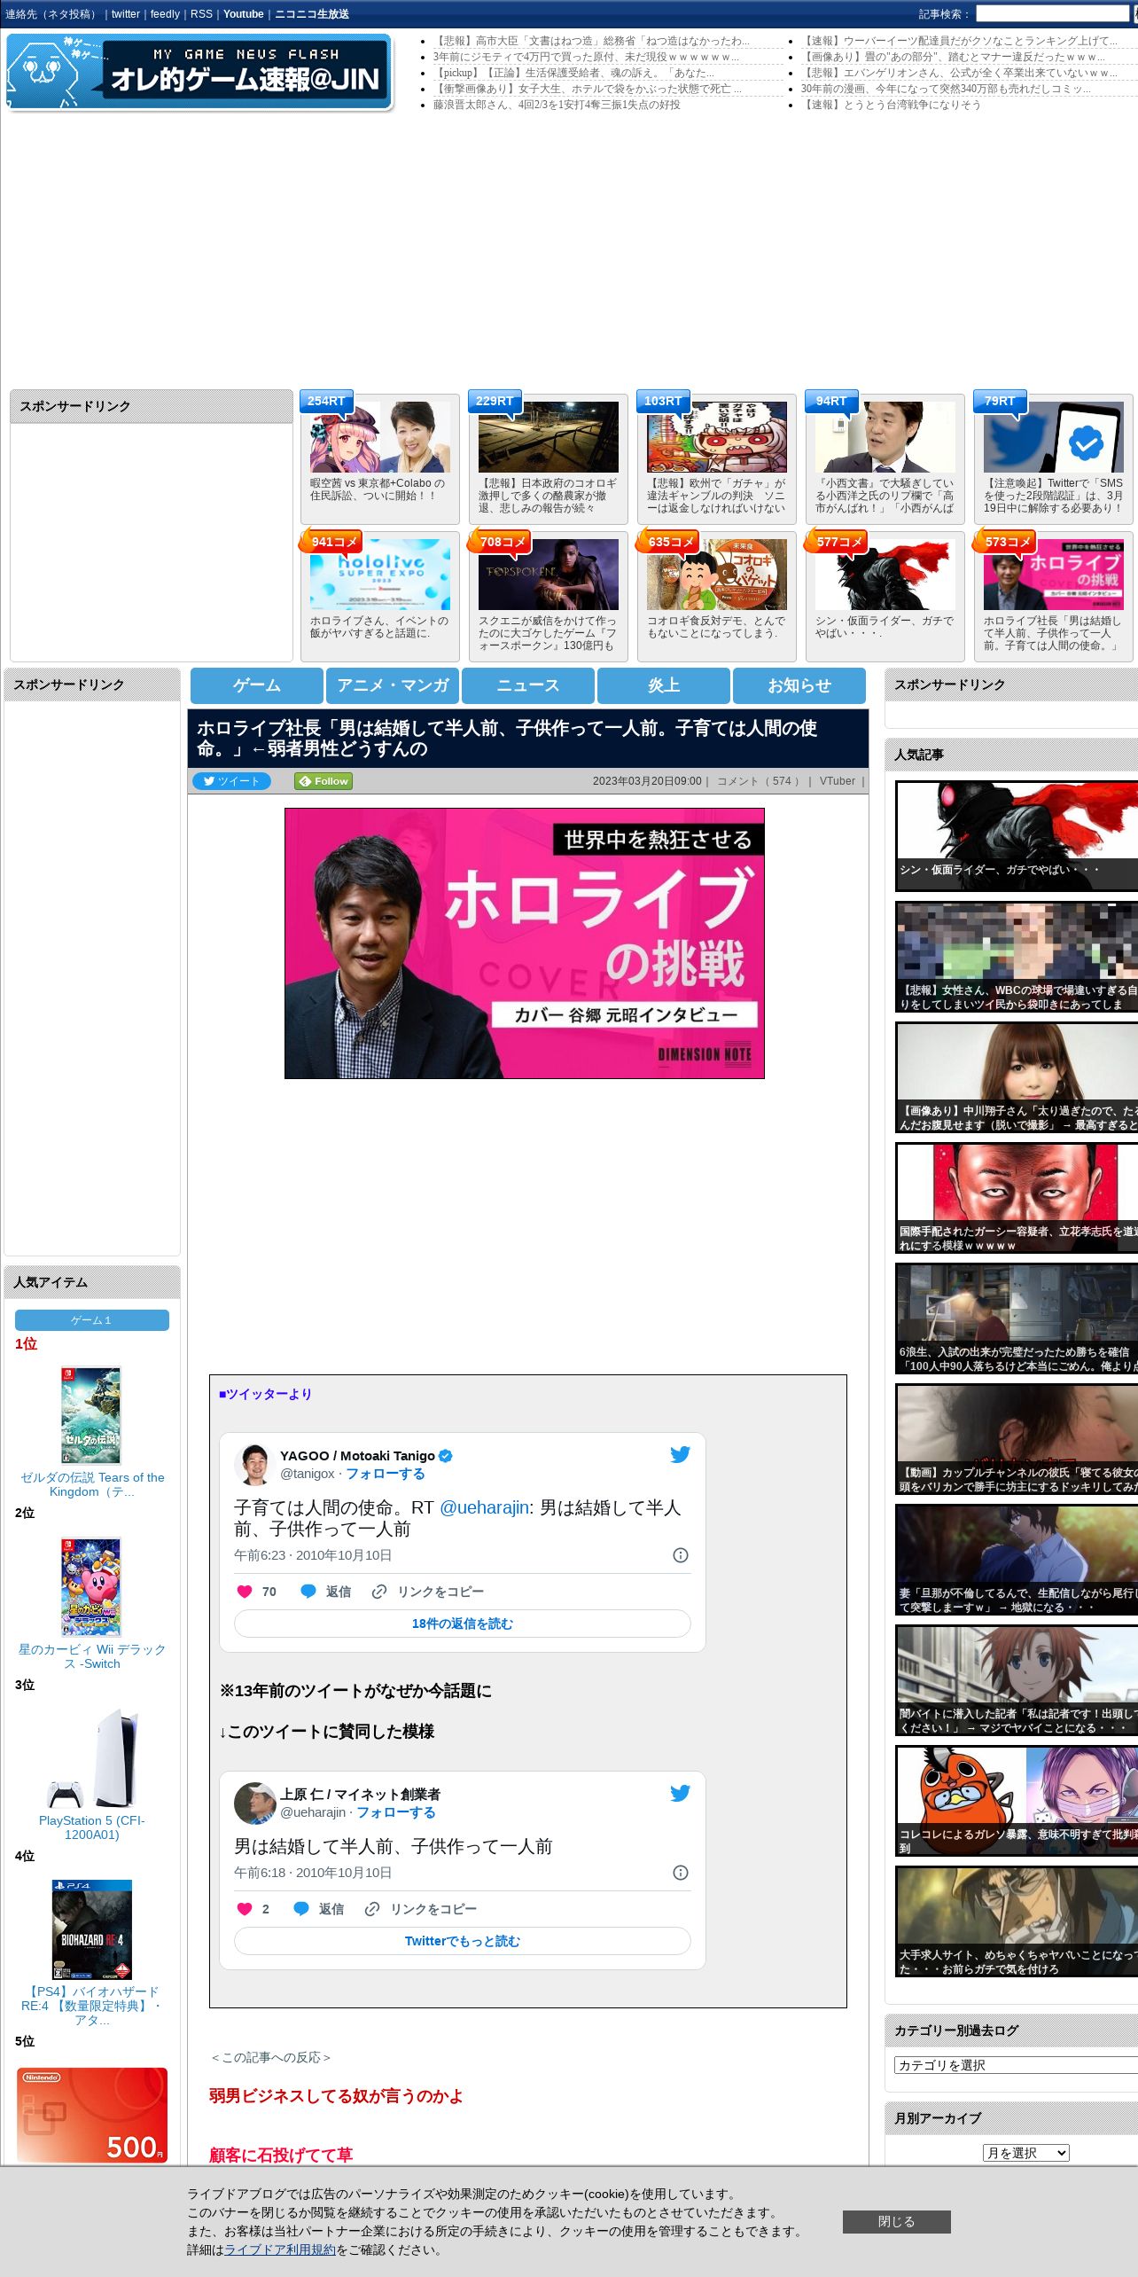
Task: Open 94RT 小西文書 article thumbnail
Action: (x=885, y=437)
